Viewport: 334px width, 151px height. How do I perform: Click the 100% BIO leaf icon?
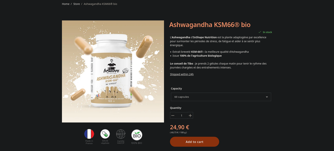tap(137, 135)
